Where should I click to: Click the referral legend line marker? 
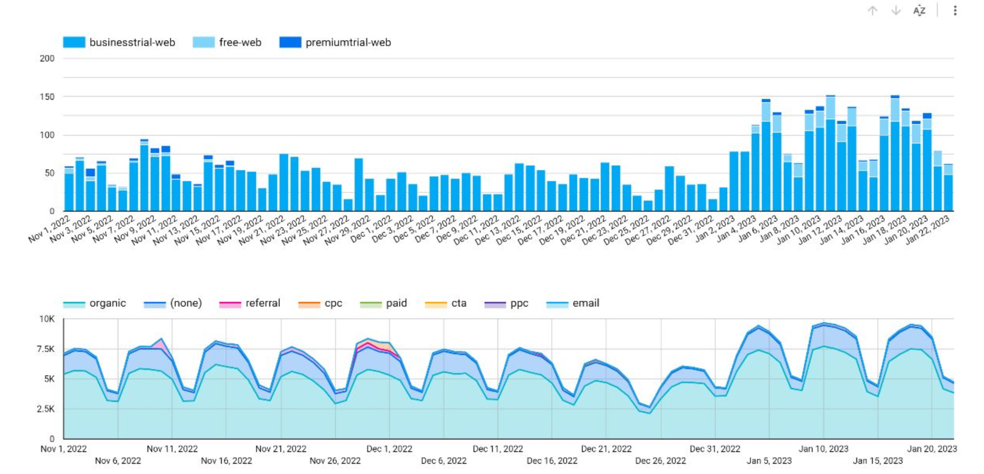pyautogui.click(x=230, y=304)
